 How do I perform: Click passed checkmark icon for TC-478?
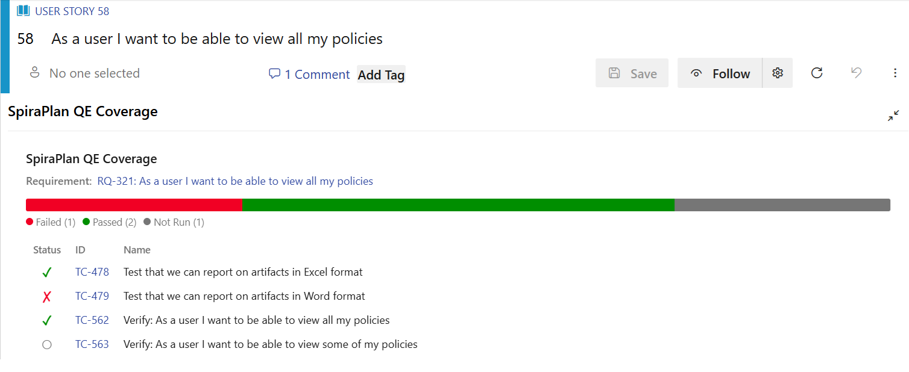[x=47, y=273]
